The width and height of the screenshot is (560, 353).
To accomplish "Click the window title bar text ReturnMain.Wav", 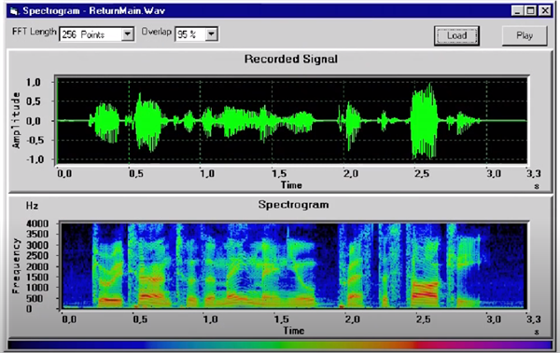I will click(127, 10).
